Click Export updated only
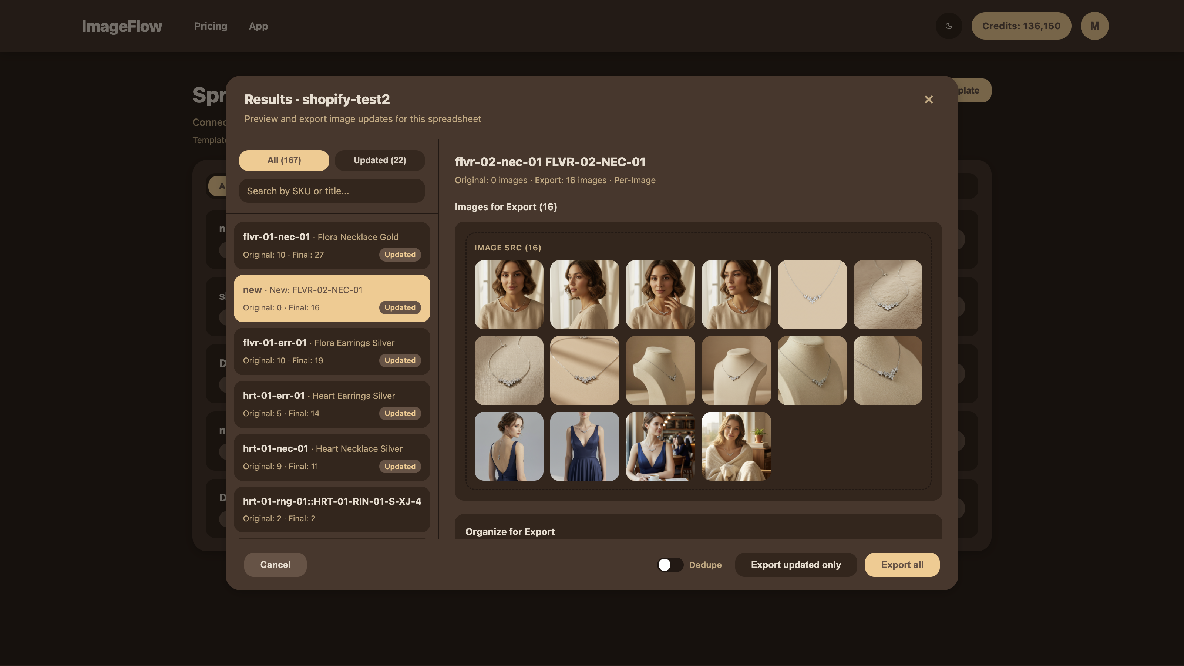The image size is (1184, 666). pos(795,564)
